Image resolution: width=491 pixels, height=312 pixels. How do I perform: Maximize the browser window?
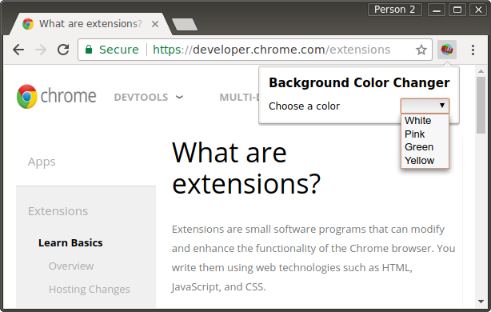(x=457, y=10)
